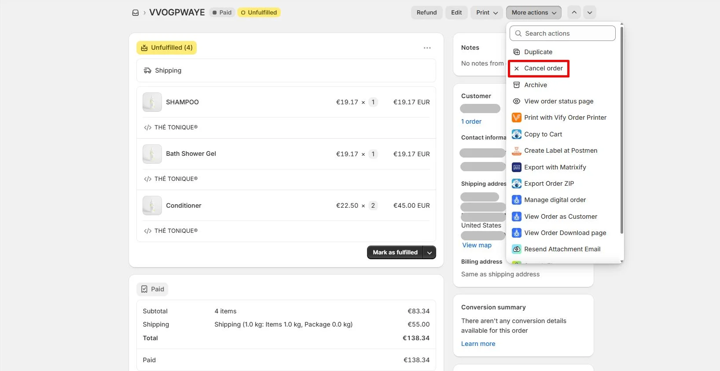Go to next order with down chevron
The height and width of the screenshot is (371, 720).
(x=590, y=13)
